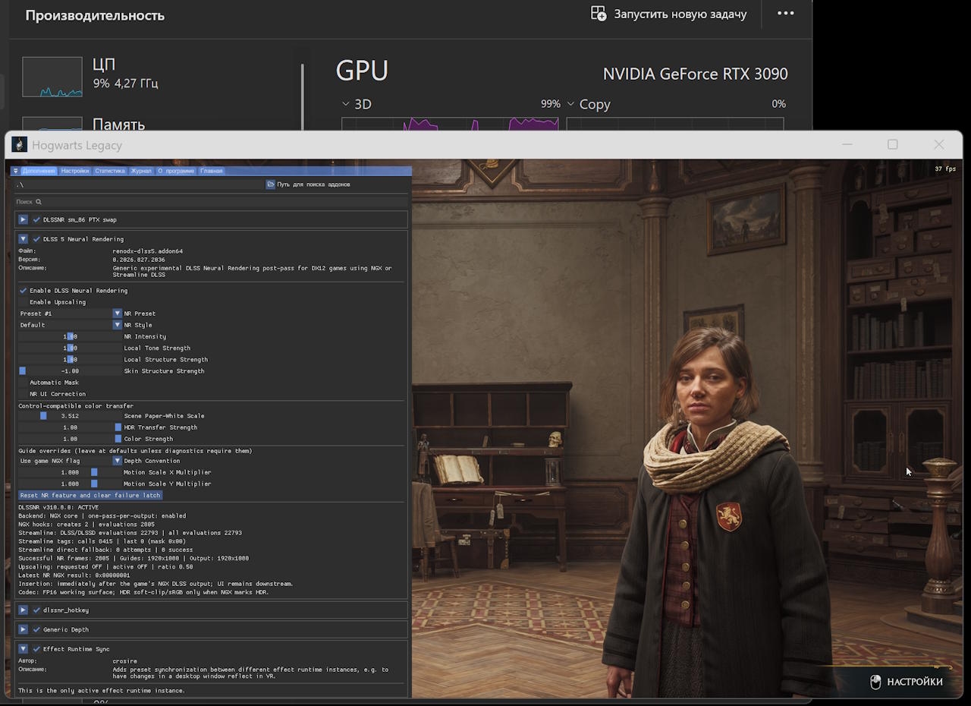Click the 37 fps counter in the game
Viewport: 971px width, 706px height.
(x=945, y=169)
